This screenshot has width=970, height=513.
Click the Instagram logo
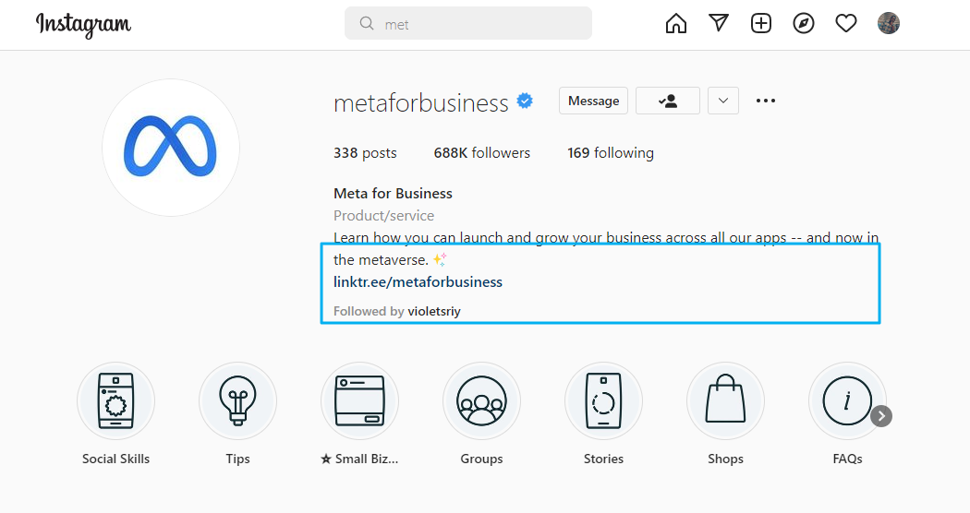83,25
